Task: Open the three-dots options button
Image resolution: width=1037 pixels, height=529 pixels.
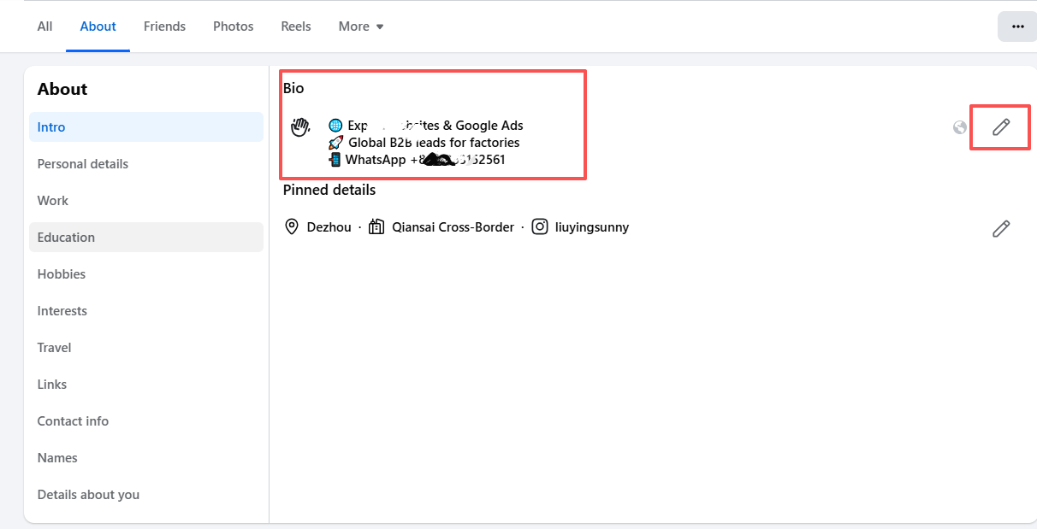Action: coord(1017,26)
